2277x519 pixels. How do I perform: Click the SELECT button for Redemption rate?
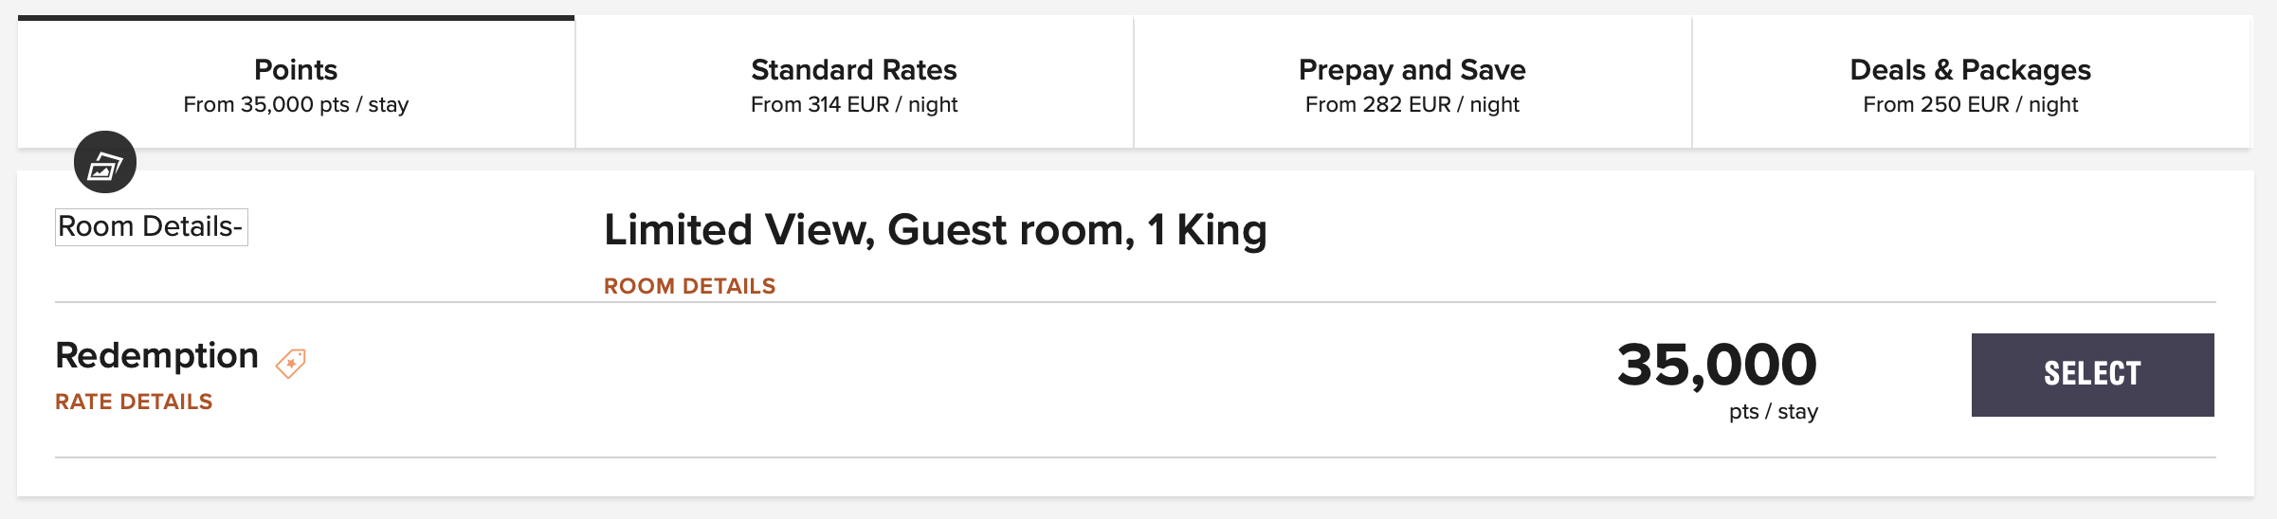(x=2092, y=375)
